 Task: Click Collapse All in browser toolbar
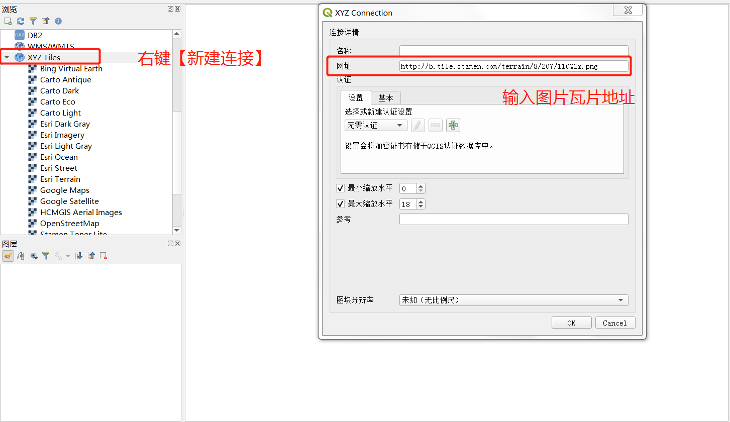46,21
